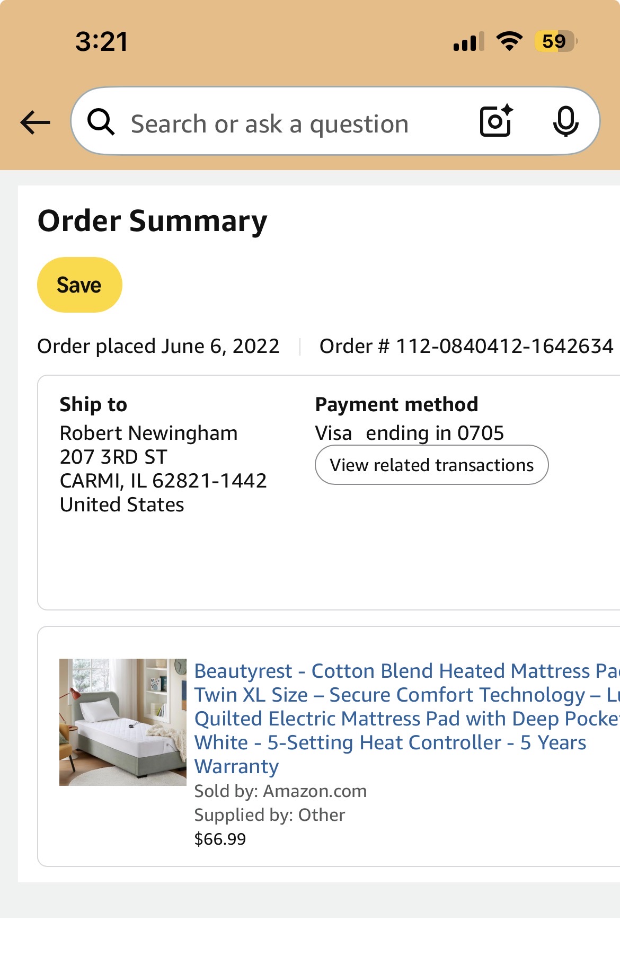Tap the $66.99 item price
Image resolution: width=620 pixels, height=965 pixels.
[220, 839]
